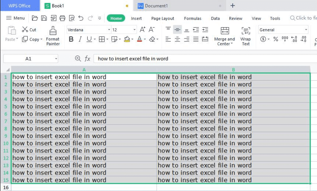The height and width of the screenshot is (191, 317).
Task: Click the Cut scissors icon
Action: tap(25, 29)
